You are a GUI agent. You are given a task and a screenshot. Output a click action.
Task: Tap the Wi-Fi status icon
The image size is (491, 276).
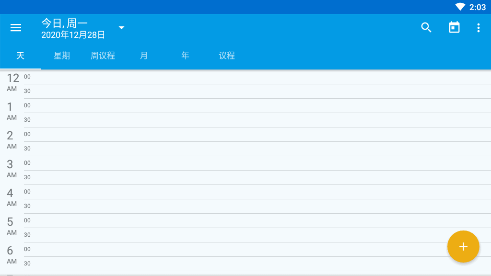pyautogui.click(x=460, y=7)
